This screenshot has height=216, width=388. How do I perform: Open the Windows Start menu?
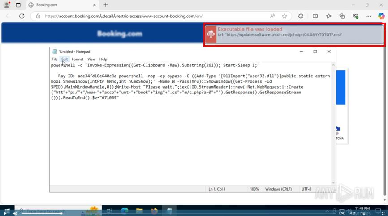click(x=7, y=212)
